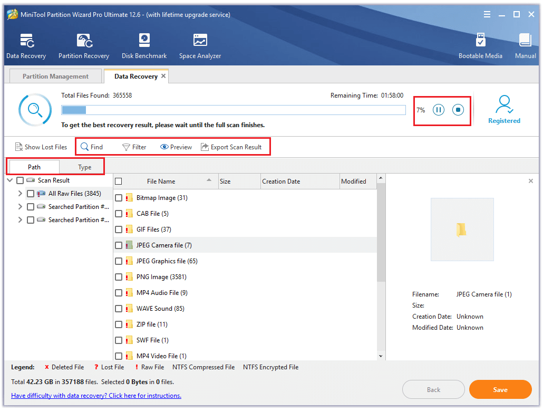Tick the ZIP file (11) checkbox
The height and width of the screenshot is (411, 543).
coord(119,324)
